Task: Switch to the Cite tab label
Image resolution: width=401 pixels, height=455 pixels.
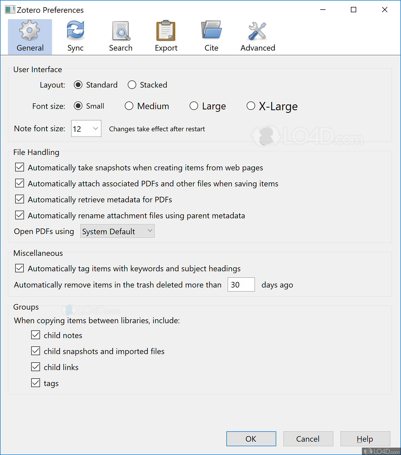Action: [211, 48]
